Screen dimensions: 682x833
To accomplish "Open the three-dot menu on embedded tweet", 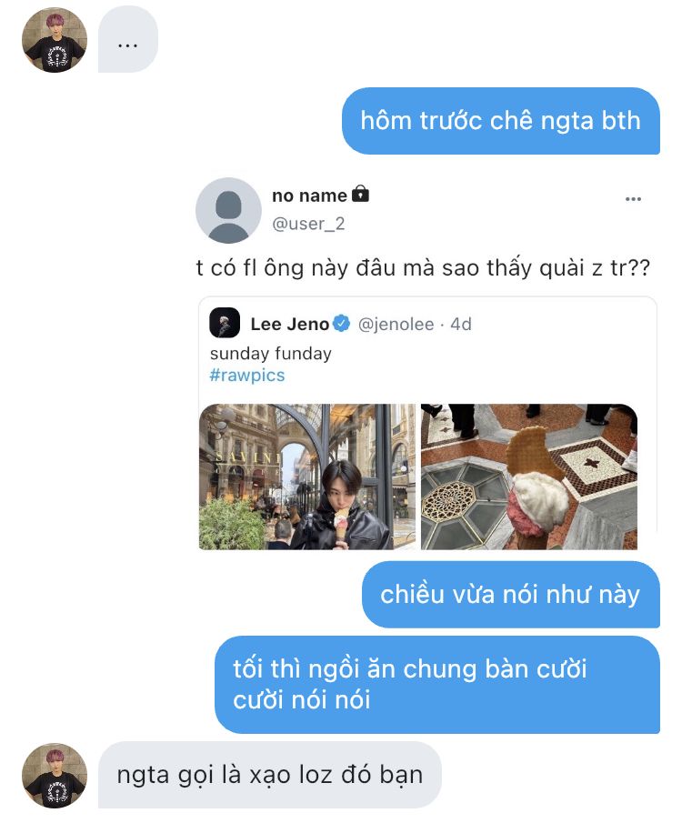I will tap(633, 199).
